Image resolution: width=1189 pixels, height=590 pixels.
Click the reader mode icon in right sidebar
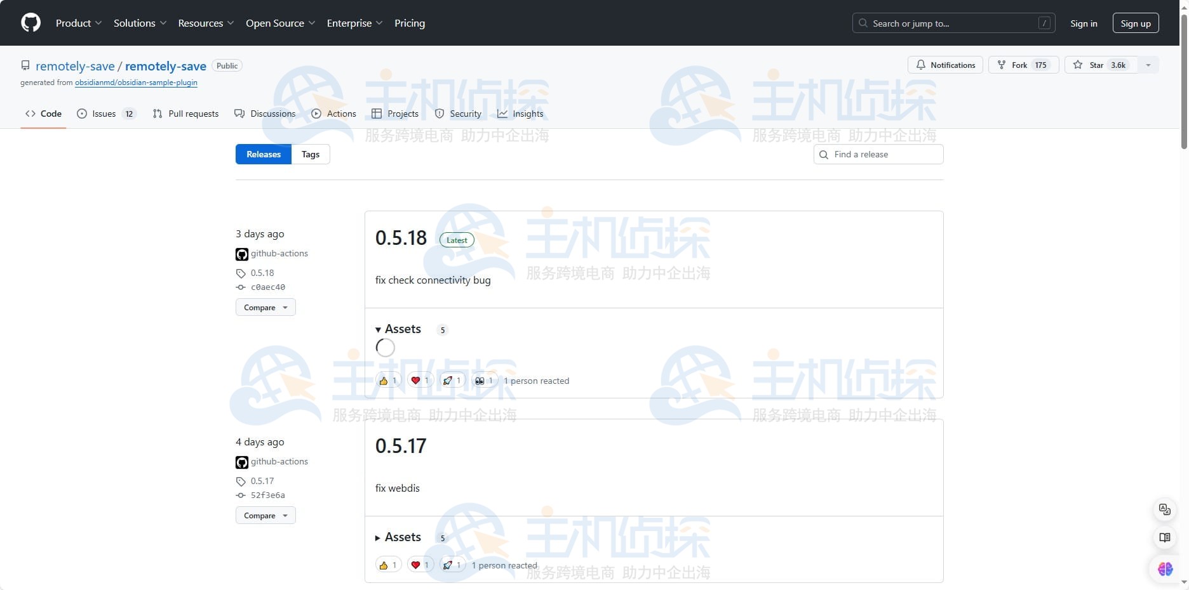[1164, 537]
